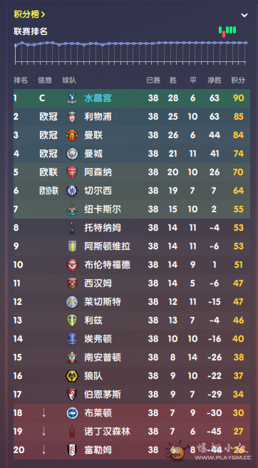Click the Liverpool club badge
258x468 pixels.
coord(72,117)
